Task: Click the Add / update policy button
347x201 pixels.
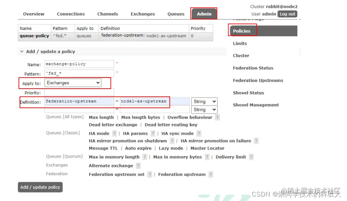Action: tap(40, 187)
